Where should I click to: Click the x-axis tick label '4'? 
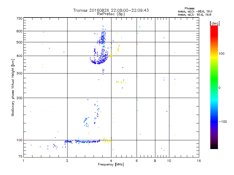(111, 161)
